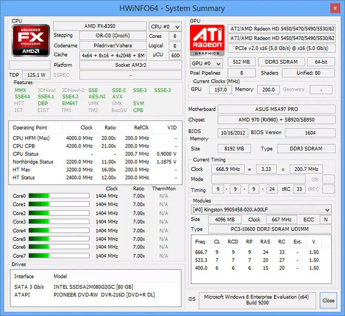Click the memory size 8192 MB field

point(234,149)
